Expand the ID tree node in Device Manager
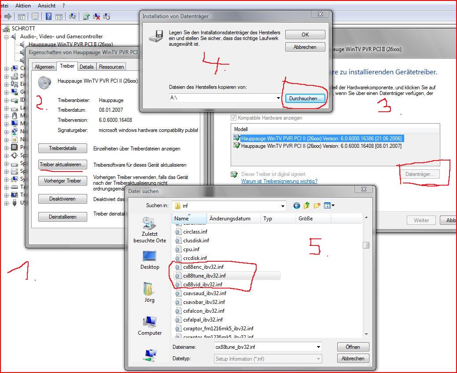Screen dimensions: 457x373 coord(6,100)
